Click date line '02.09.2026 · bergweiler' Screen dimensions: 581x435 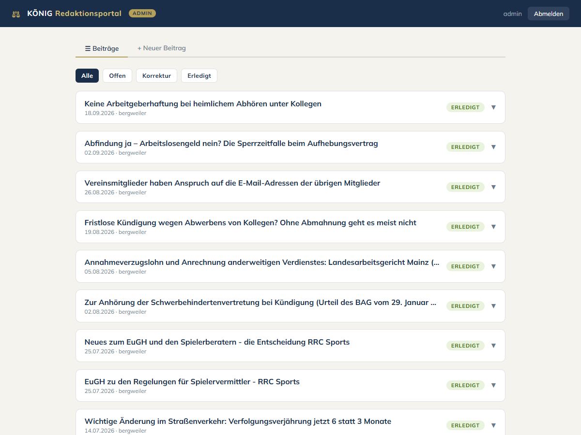(x=115, y=153)
